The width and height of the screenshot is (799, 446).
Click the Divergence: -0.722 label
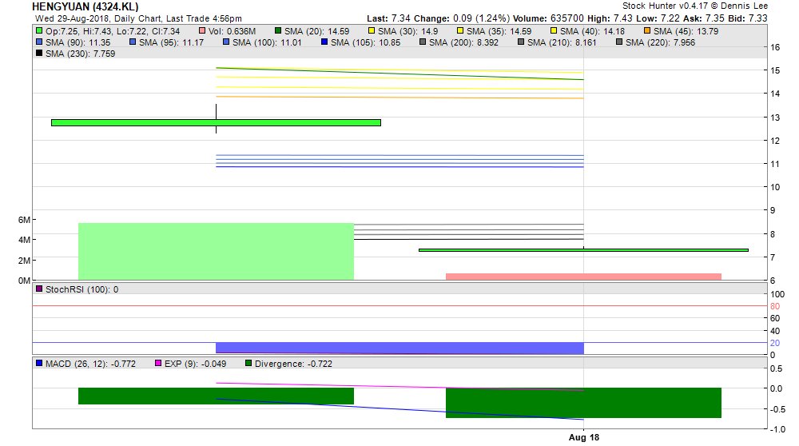[x=293, y=364]
